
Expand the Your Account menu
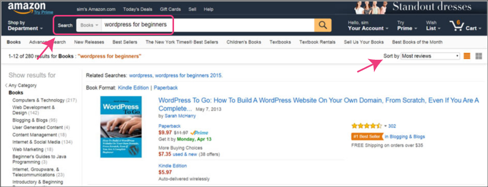pyautogui.click(x=368, y=25)
